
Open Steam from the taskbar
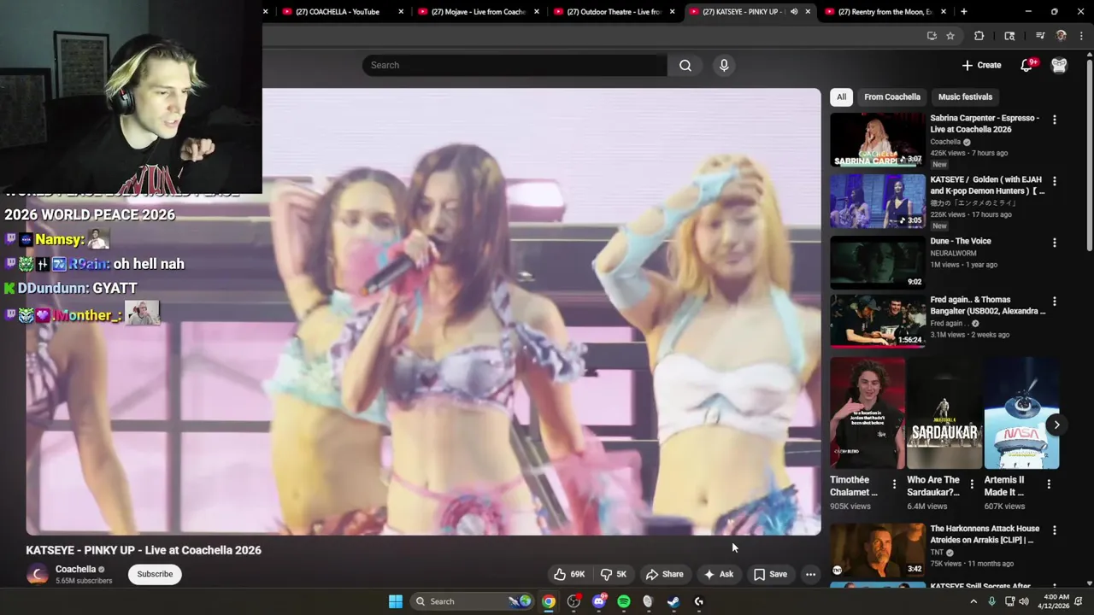(x=673, y=601)
